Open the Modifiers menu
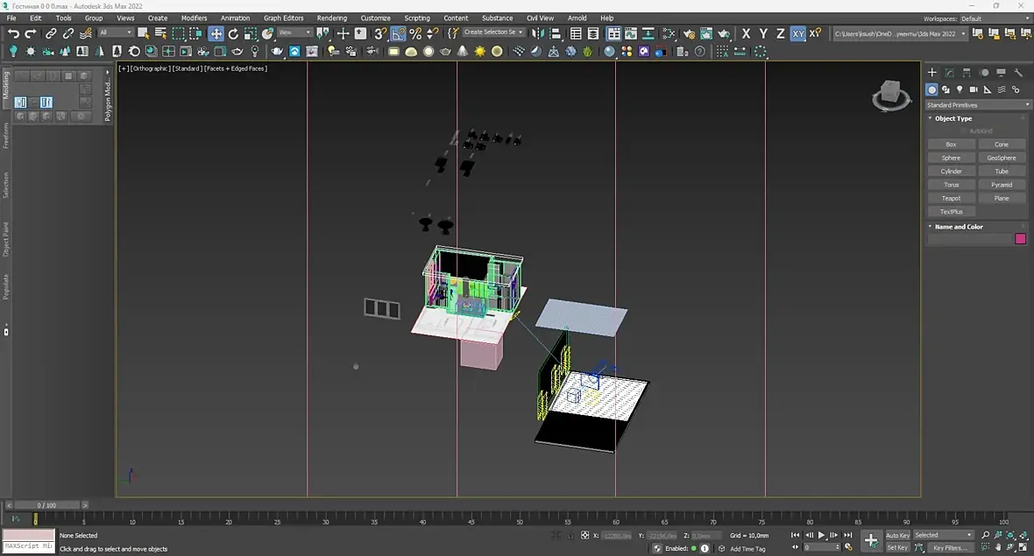Image resolution: width=1034 pixels, height=556 pixels. tap(194, 18)
